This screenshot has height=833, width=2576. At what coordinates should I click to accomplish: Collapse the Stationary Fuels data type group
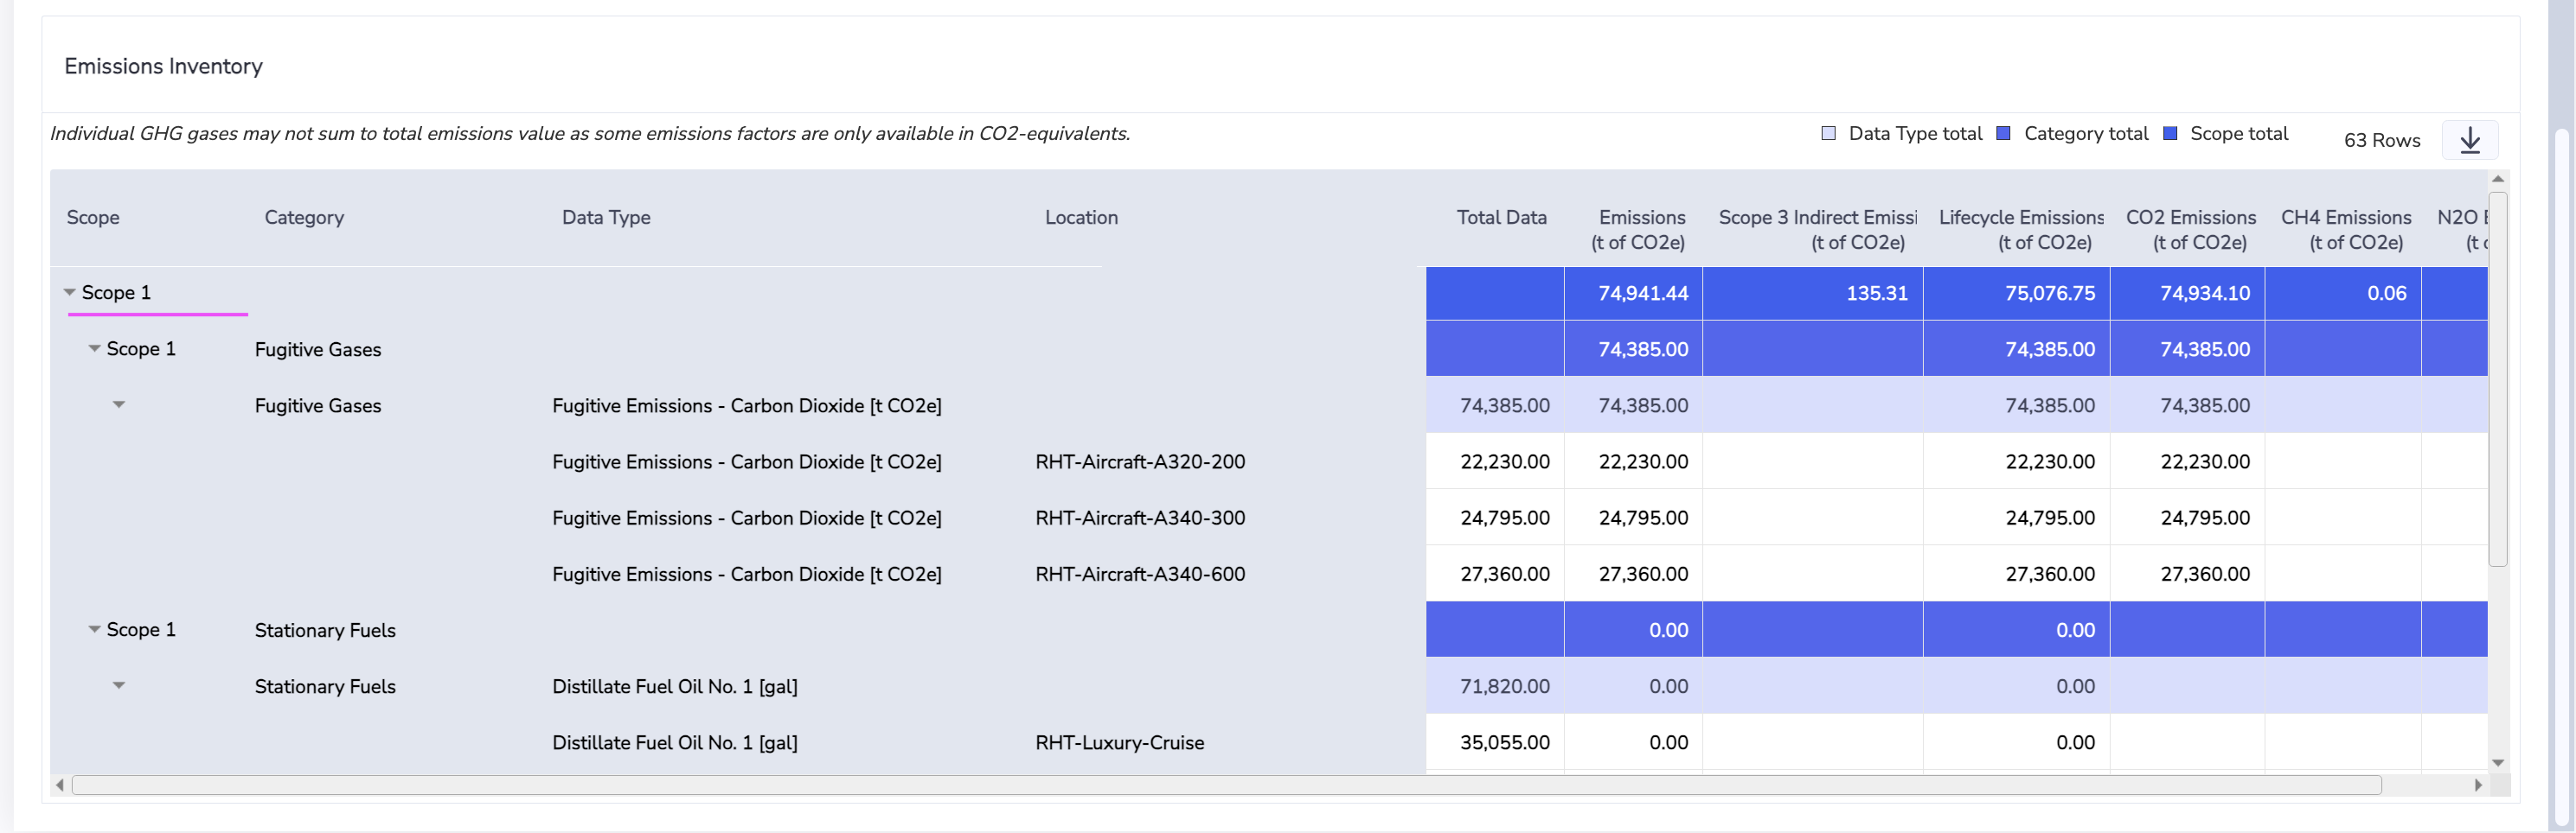point(119,685)
